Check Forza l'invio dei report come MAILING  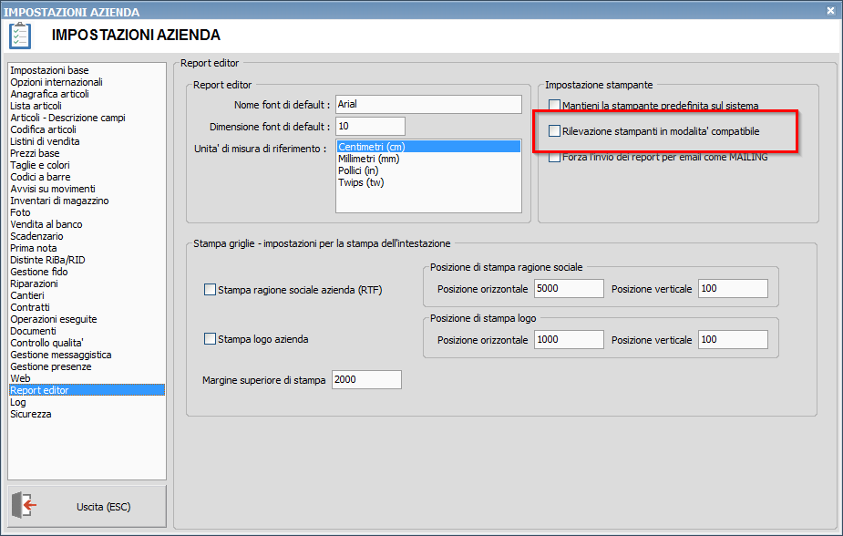[x=554, y=157]
